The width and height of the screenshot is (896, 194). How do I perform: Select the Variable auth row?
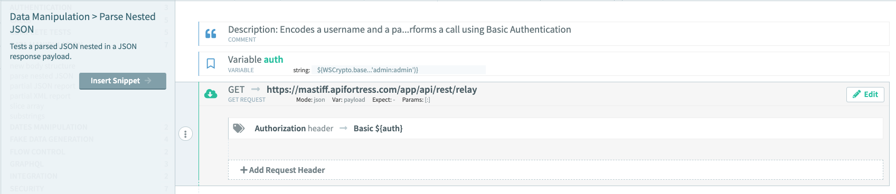tap(544, 64)
